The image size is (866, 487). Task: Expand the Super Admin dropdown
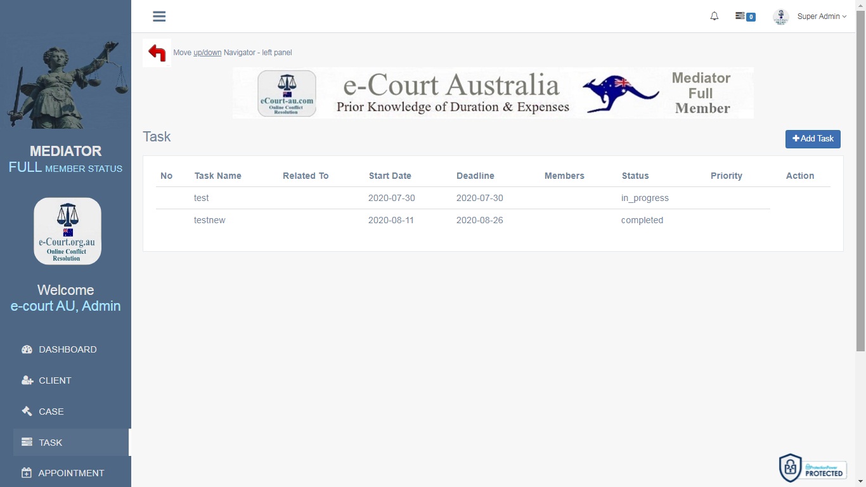coord(822,16)
